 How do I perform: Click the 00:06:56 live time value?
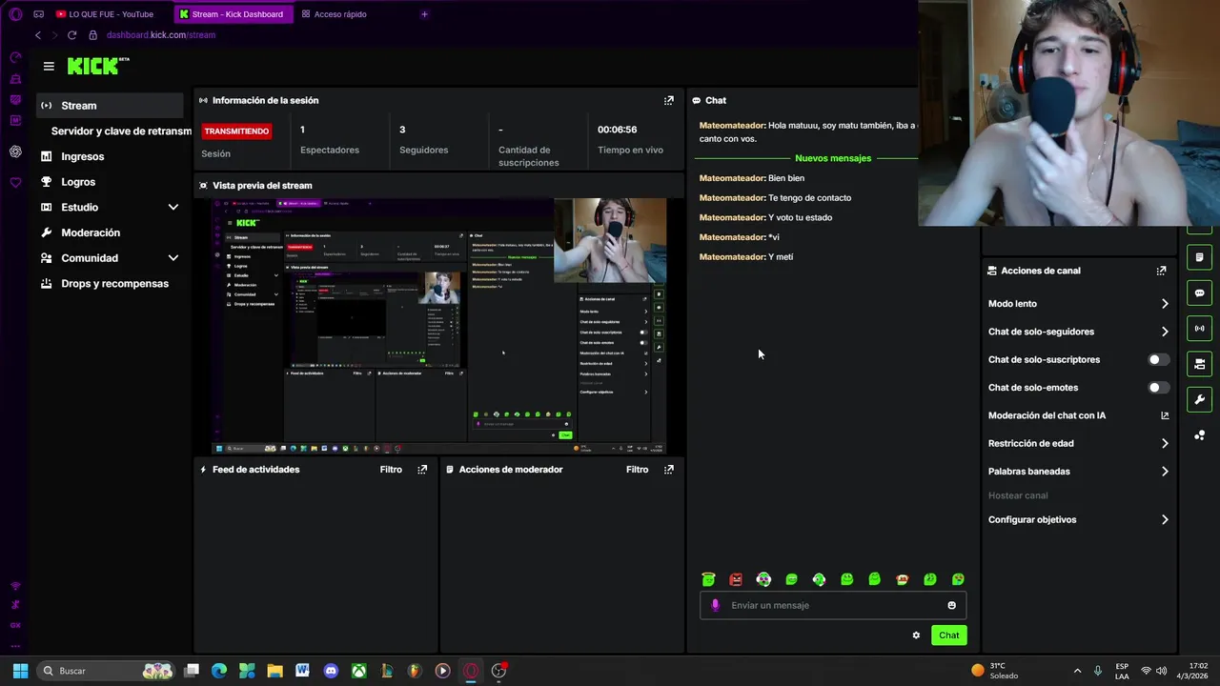pos(617,130)
